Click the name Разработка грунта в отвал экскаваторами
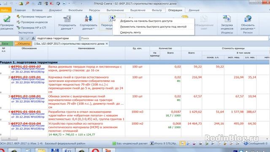This screenshot has height=152, width=270. (x=86, y=115)
